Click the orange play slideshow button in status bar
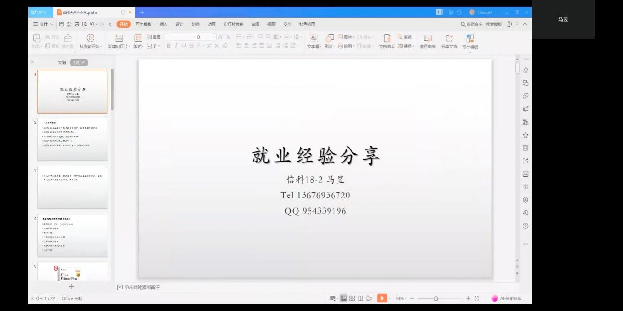623x311 pixels. pyautogui.click(x=382, y=298)
